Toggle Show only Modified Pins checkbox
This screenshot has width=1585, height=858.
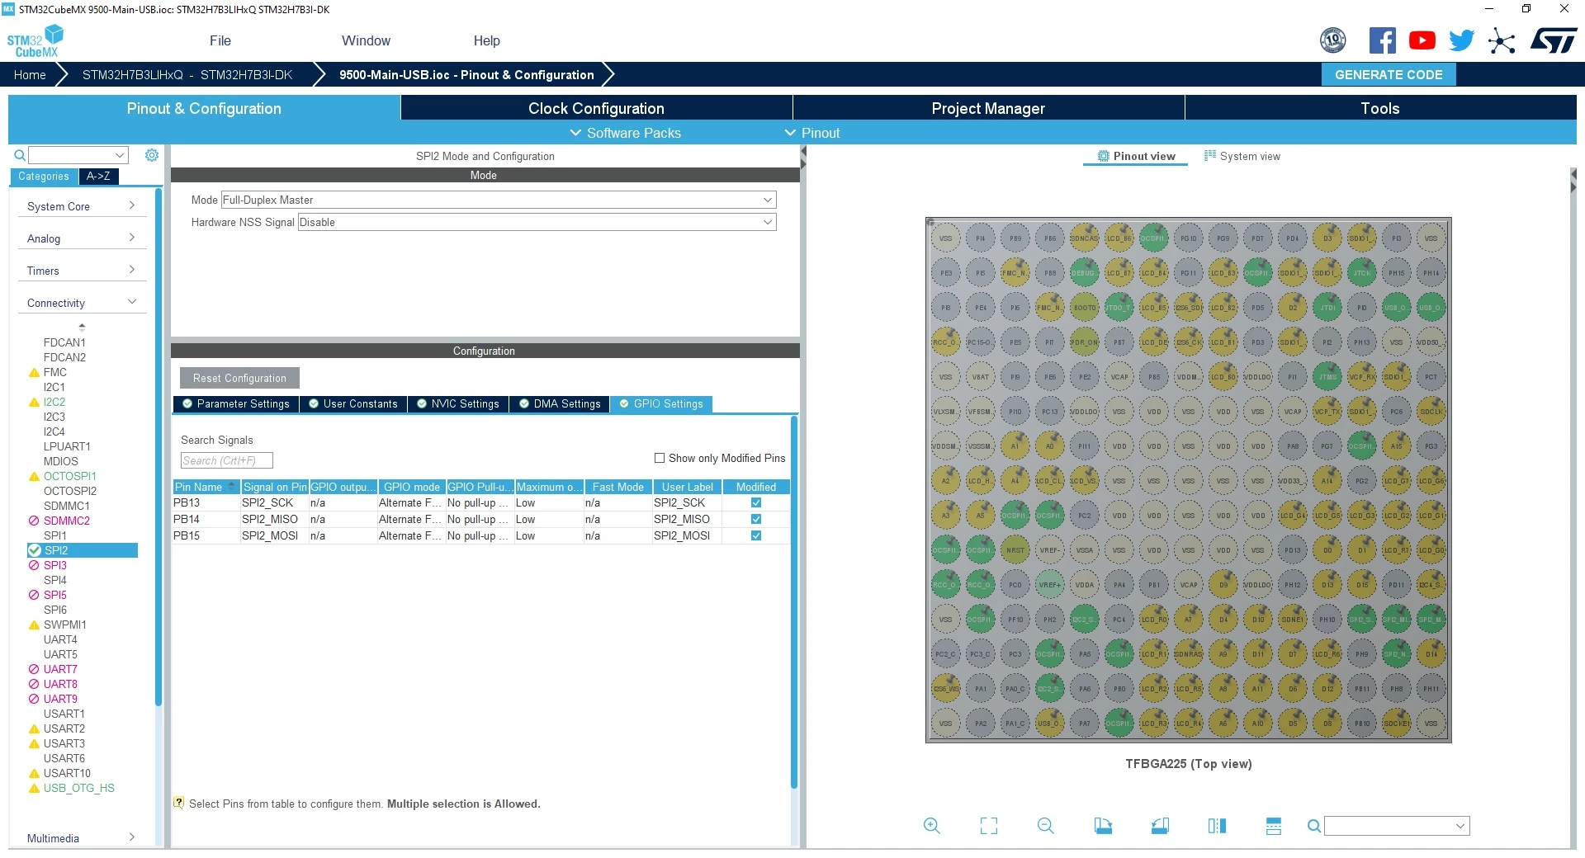point(660,458)
